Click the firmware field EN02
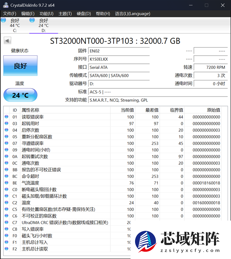Screen dimensions: 231x259 pyautogui.click(x=119, y=51)
